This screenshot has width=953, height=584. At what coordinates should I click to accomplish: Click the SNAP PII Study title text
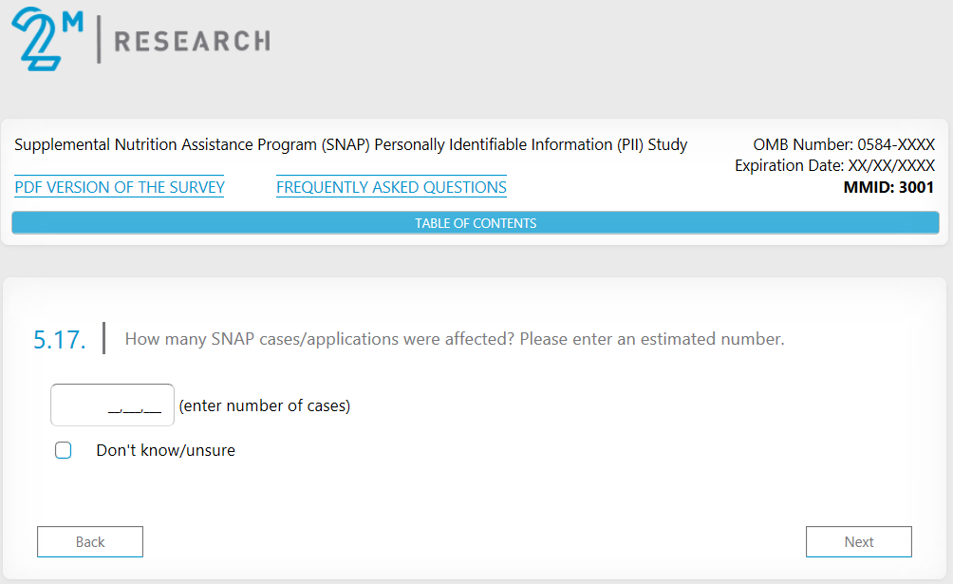[x=351, y=144]
